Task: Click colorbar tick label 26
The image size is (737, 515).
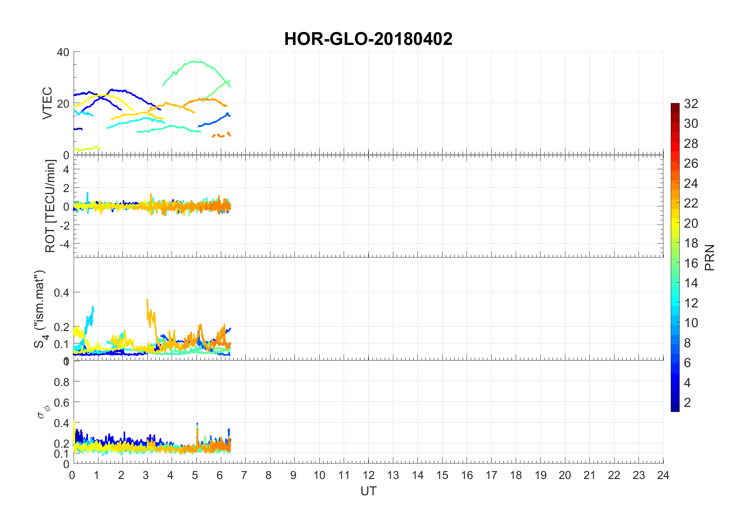Action: (691, 163)
